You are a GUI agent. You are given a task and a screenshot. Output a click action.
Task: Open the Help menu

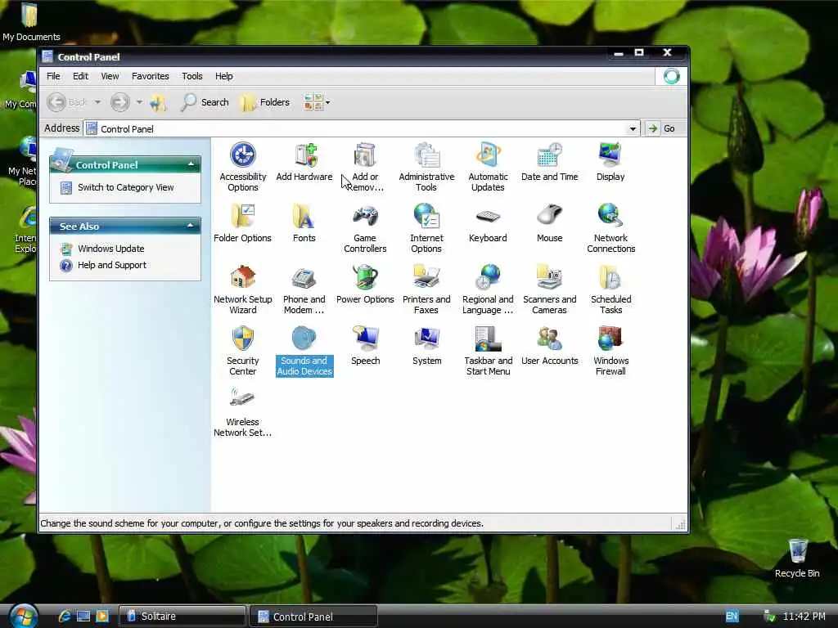pyautogui.click(x=224, y=76)
